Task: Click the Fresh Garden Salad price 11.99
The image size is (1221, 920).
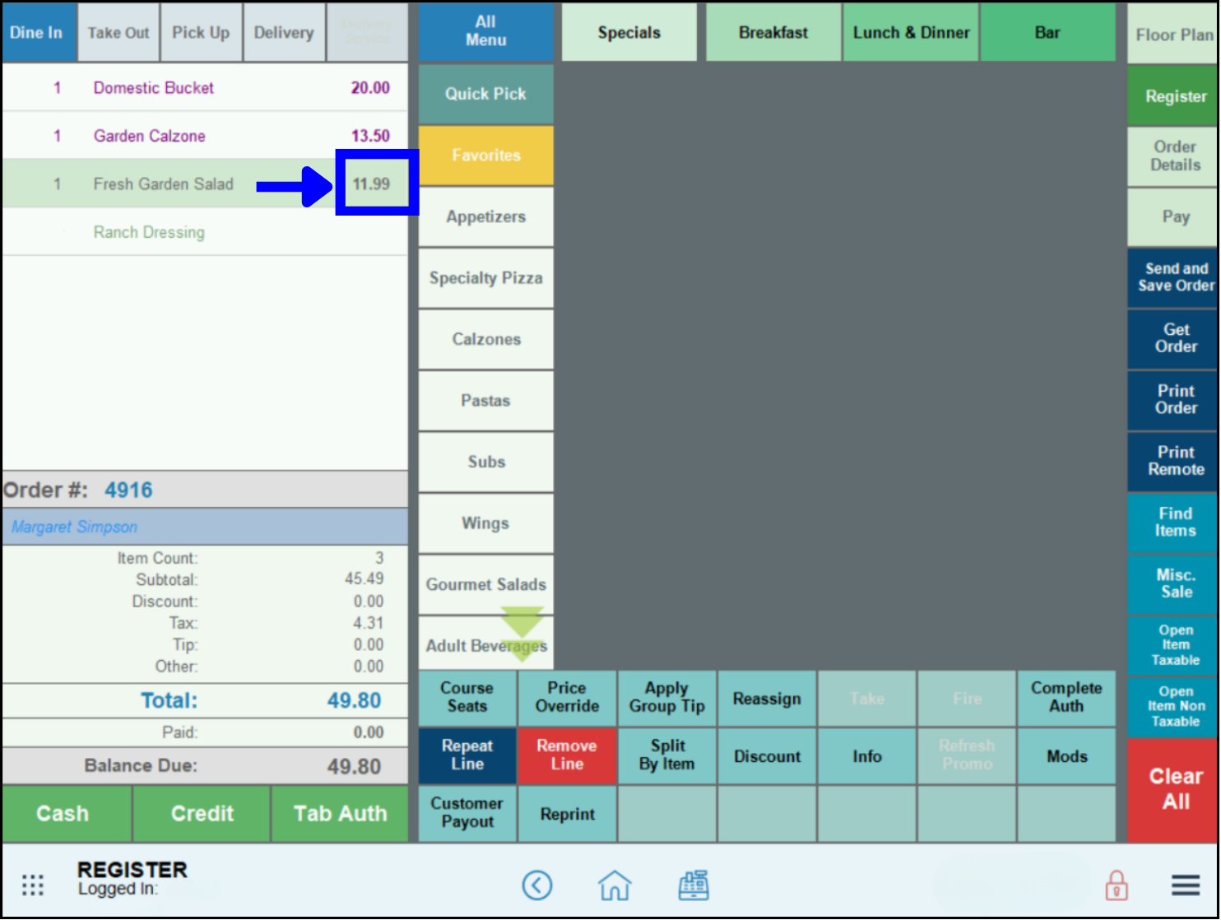Action: click(x=372, y=184)
